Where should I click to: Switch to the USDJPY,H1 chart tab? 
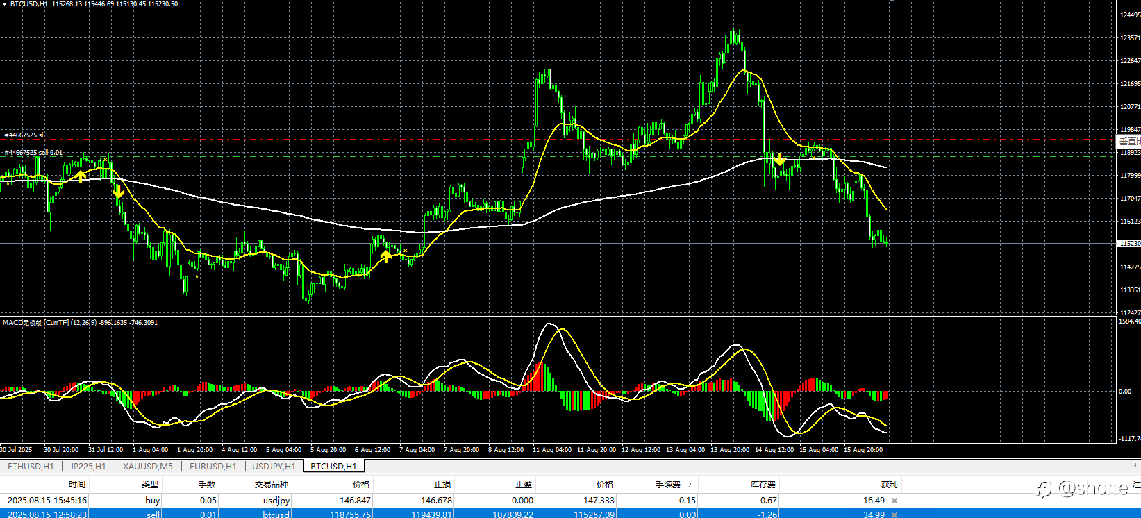pyautogui.click(x=274, y=467)
